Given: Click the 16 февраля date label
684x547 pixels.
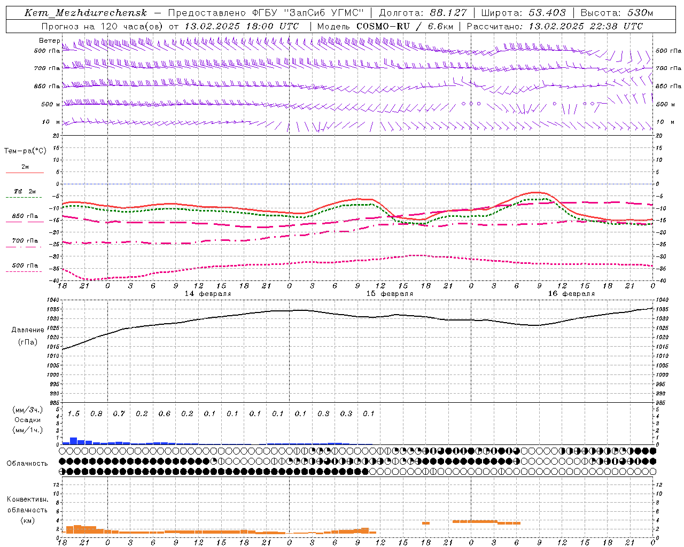Looking at the screenshot, I should (571, 294).
